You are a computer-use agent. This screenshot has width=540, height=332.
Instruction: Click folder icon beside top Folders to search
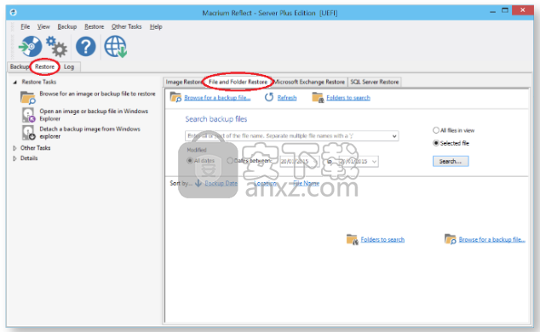318,97
